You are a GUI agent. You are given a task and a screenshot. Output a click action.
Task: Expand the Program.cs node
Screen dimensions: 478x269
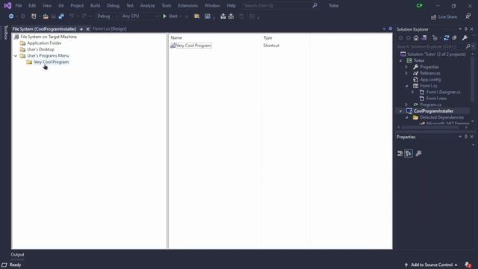(406, 105)
